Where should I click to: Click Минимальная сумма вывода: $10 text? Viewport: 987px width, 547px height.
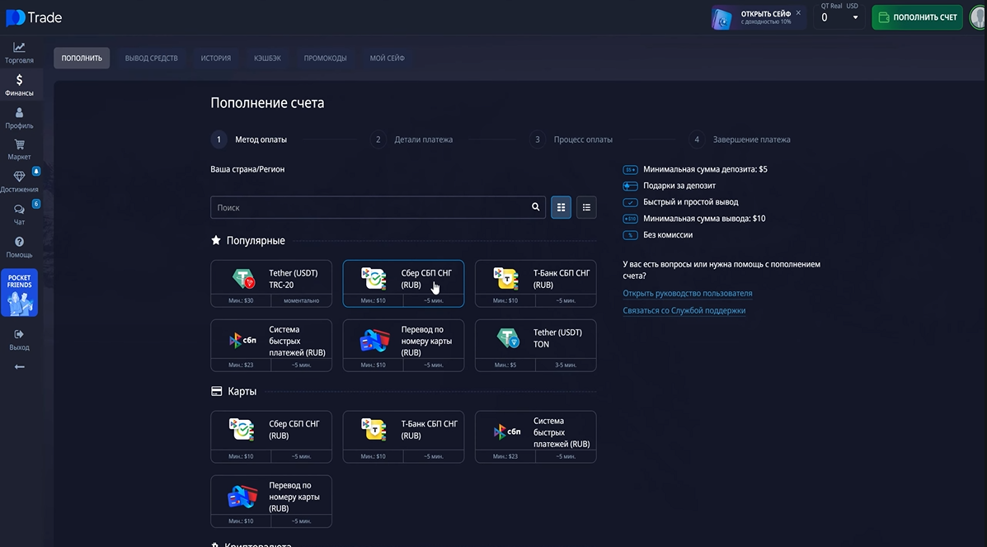click(x=704, y=219)
